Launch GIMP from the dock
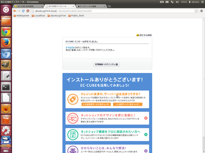 coord(6,65)
